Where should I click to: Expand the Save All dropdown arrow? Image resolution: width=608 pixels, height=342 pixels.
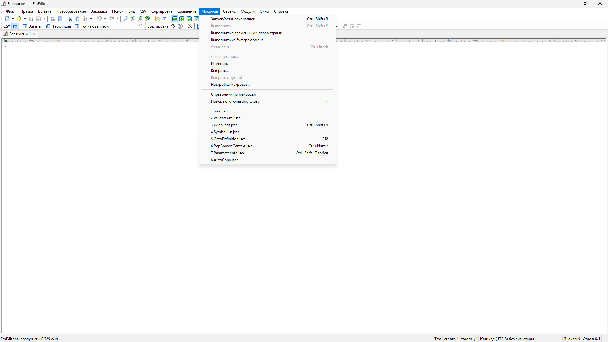point(45,19)
